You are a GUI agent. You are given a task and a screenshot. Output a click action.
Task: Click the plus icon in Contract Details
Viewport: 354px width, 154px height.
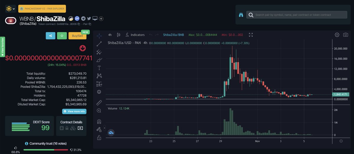click(62, 128)
